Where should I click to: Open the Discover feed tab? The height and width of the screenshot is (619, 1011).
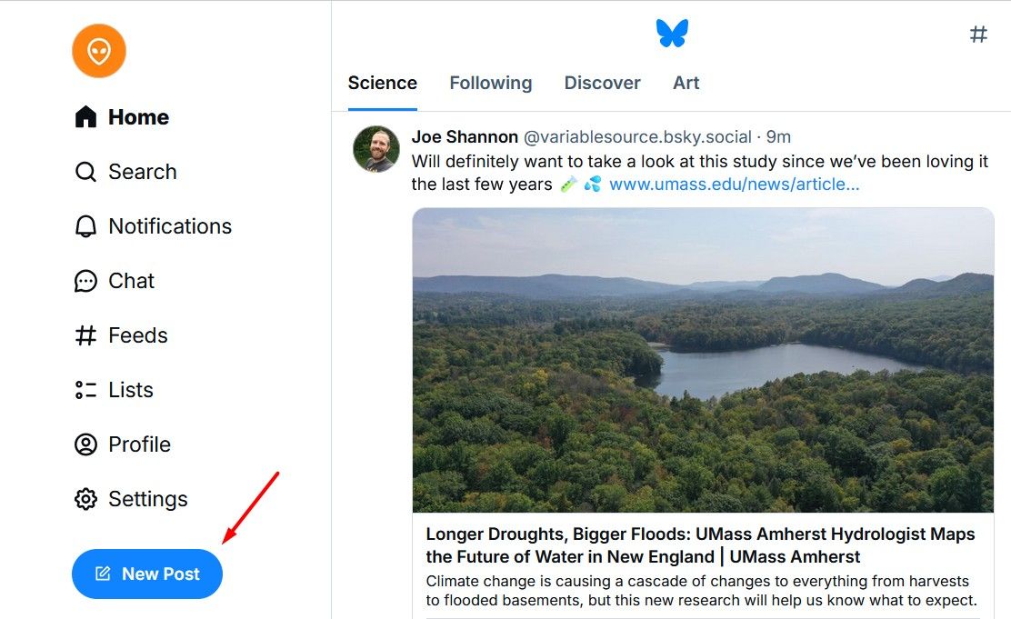coord(602,83)
